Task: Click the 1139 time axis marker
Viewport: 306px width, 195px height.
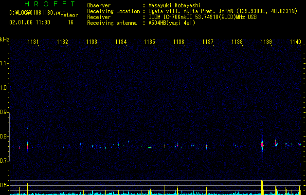Action: click(x=266, y=41)
